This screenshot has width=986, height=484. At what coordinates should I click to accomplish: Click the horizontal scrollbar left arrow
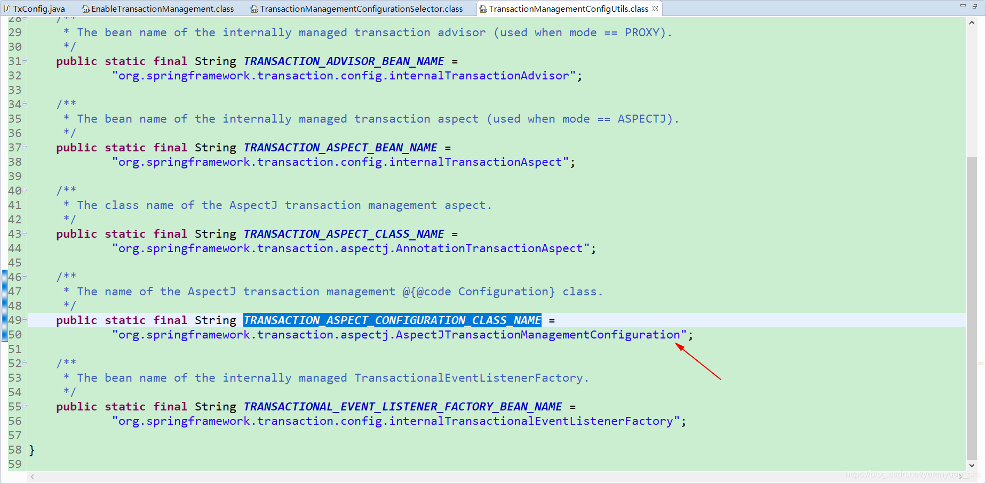pyautogui.click(x=33, y=477)
